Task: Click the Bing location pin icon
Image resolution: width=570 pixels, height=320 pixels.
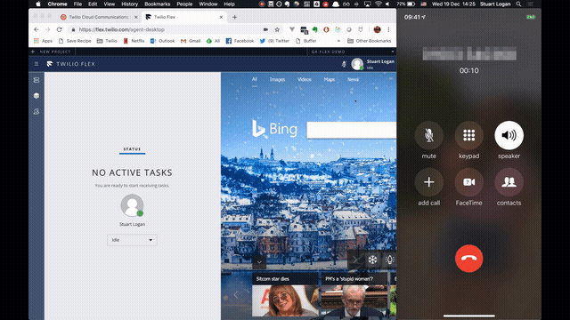Action: tap(389, 260)
